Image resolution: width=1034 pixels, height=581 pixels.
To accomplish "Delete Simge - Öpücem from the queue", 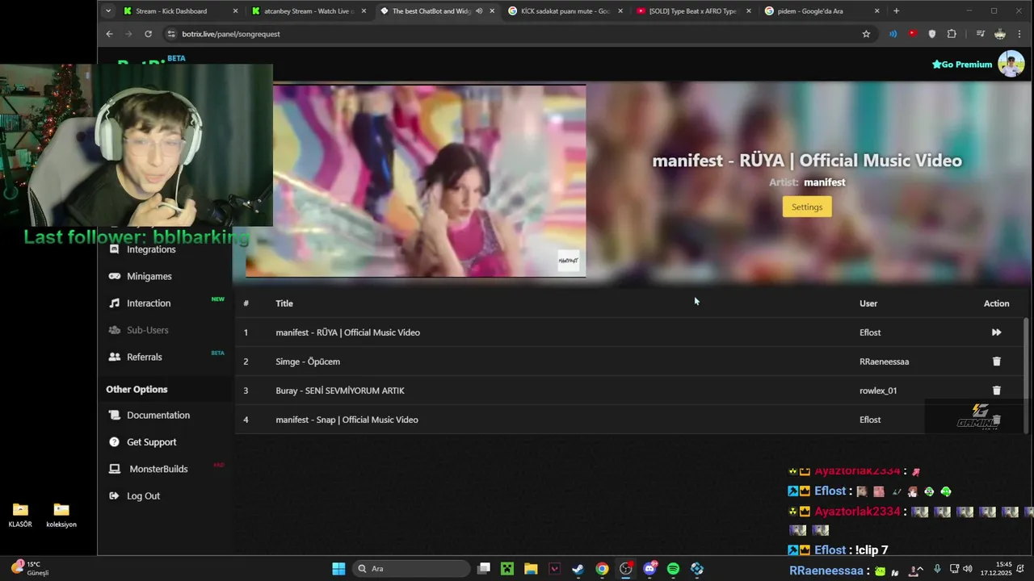I will click(x=996, y=362).
